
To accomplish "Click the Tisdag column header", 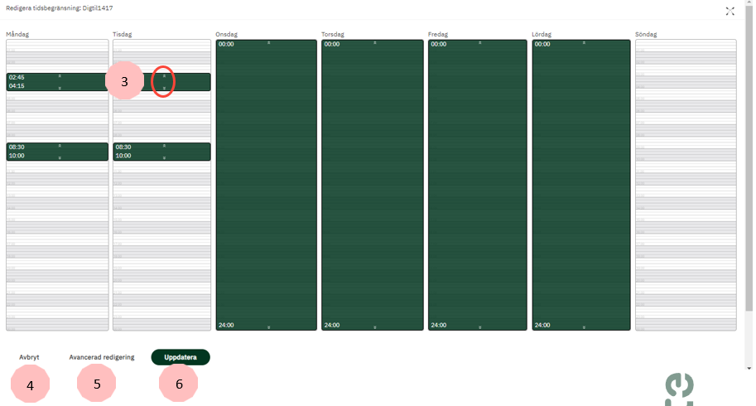I will pos(122,34).
